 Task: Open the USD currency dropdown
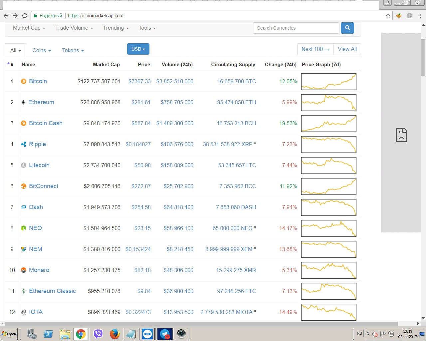138,49
